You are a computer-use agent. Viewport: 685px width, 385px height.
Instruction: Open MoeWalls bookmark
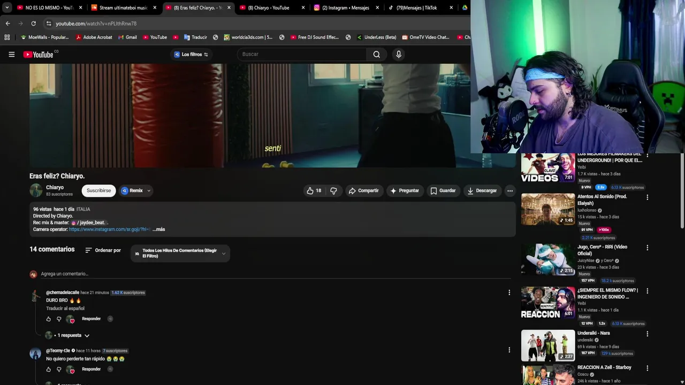[x=44, y=37]
